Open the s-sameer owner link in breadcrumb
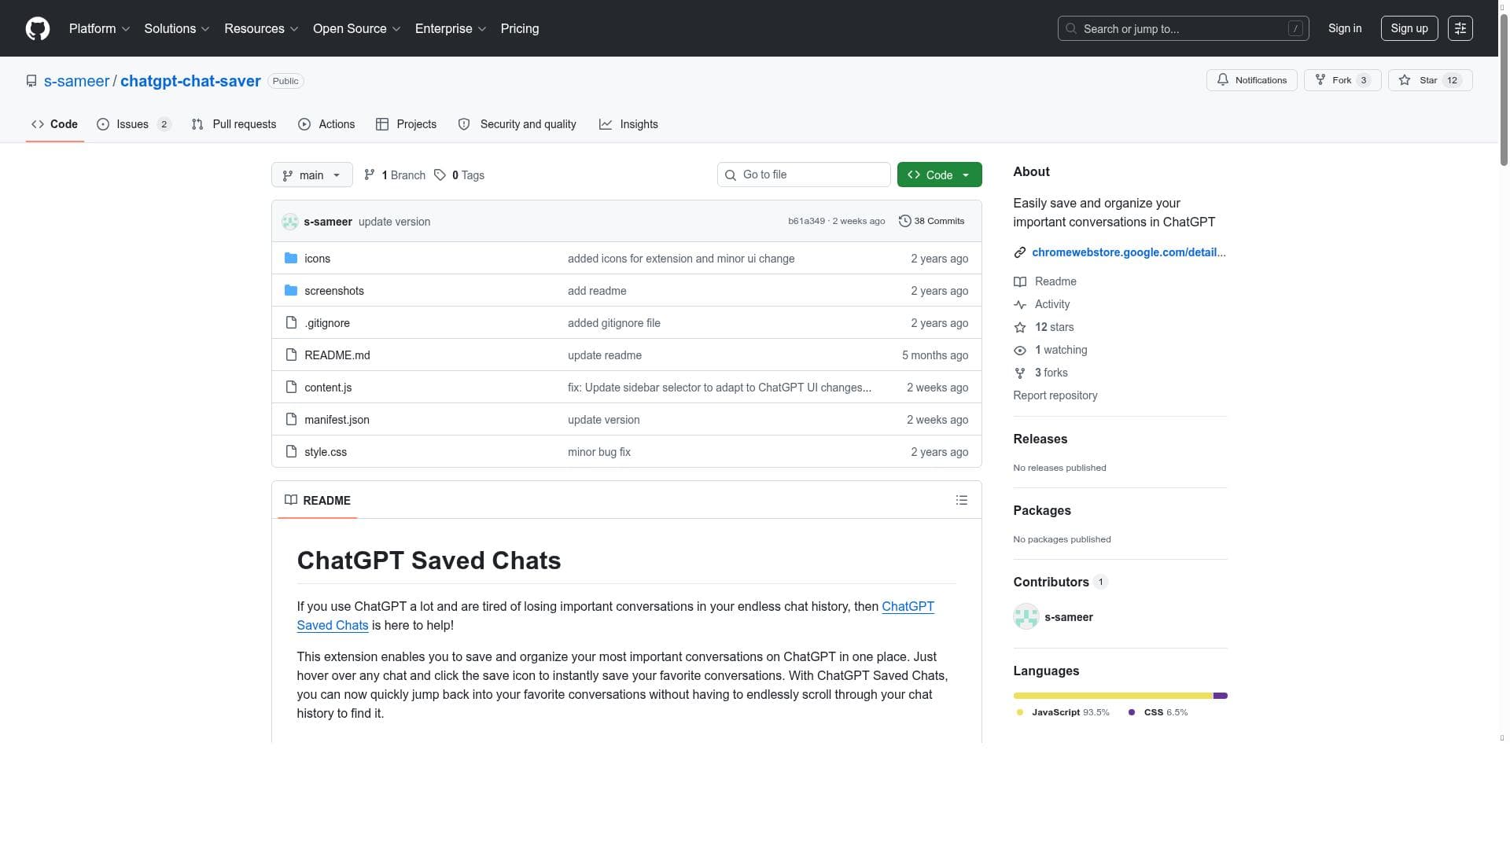1510x849 pixels. tap(76, 81)
